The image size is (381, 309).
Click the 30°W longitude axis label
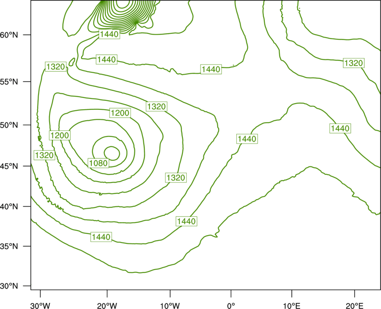point(40,306)
